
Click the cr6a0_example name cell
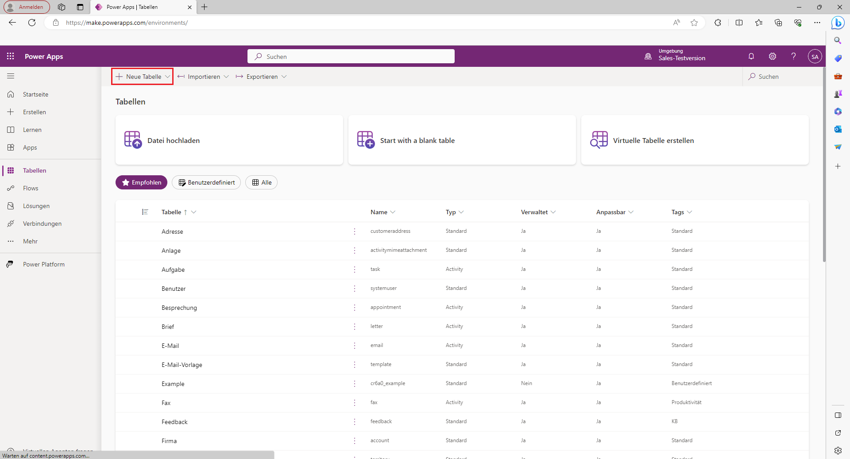pyautogui.click(x=388, y=383)
